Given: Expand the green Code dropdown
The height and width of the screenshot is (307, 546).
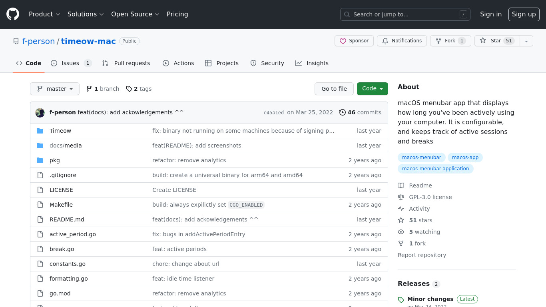Looking at the screenshot, I should (x=372, y=89).
